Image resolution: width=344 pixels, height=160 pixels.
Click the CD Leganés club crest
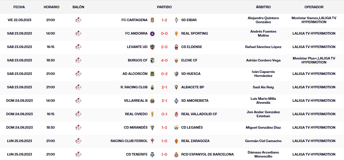pos(176,127)
